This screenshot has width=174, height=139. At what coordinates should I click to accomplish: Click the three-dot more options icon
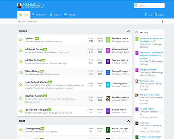[x=162, y=21]
